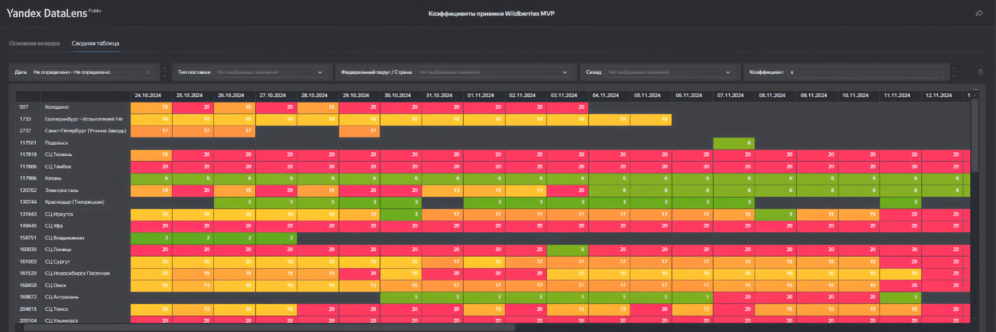Screen dimensions: 996x332
Task: Click the up-down arrows right of Коэффициент filter
Action: [954, 72]
